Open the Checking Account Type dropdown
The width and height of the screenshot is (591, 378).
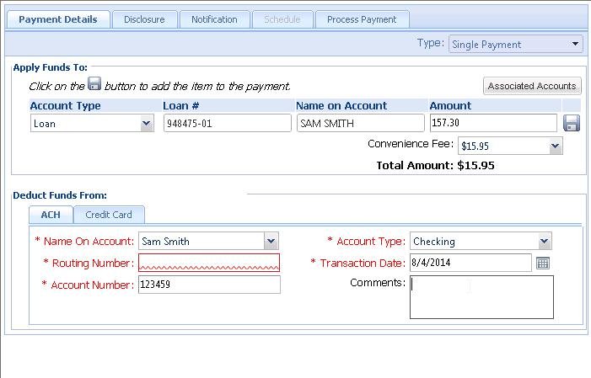(544, 242)
